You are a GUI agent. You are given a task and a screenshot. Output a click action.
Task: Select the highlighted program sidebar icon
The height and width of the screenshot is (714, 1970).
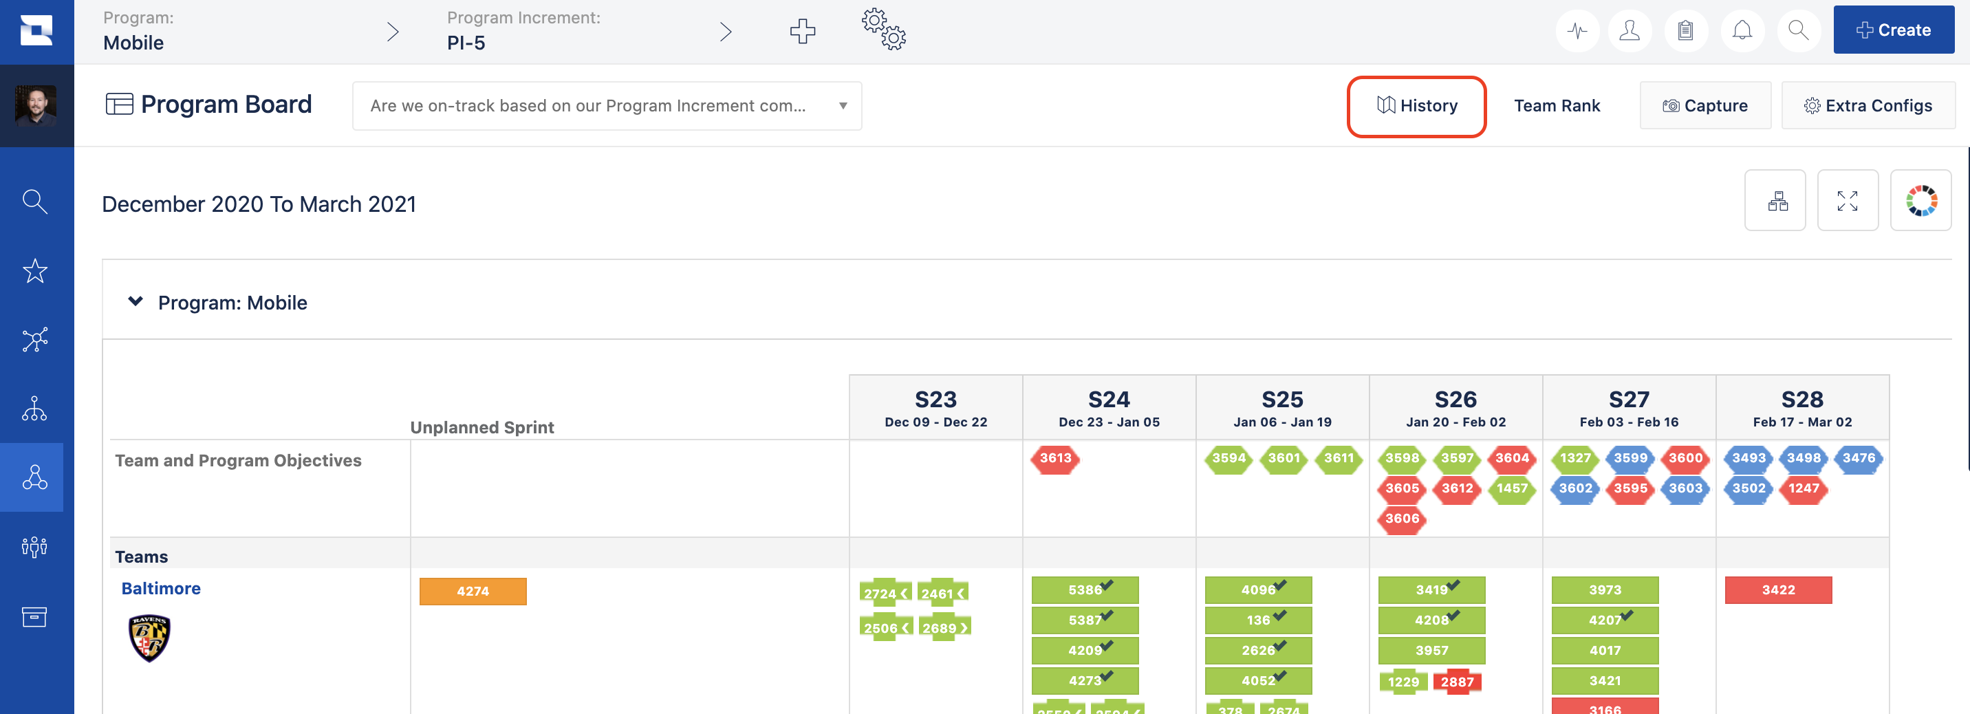coord(35,477)
